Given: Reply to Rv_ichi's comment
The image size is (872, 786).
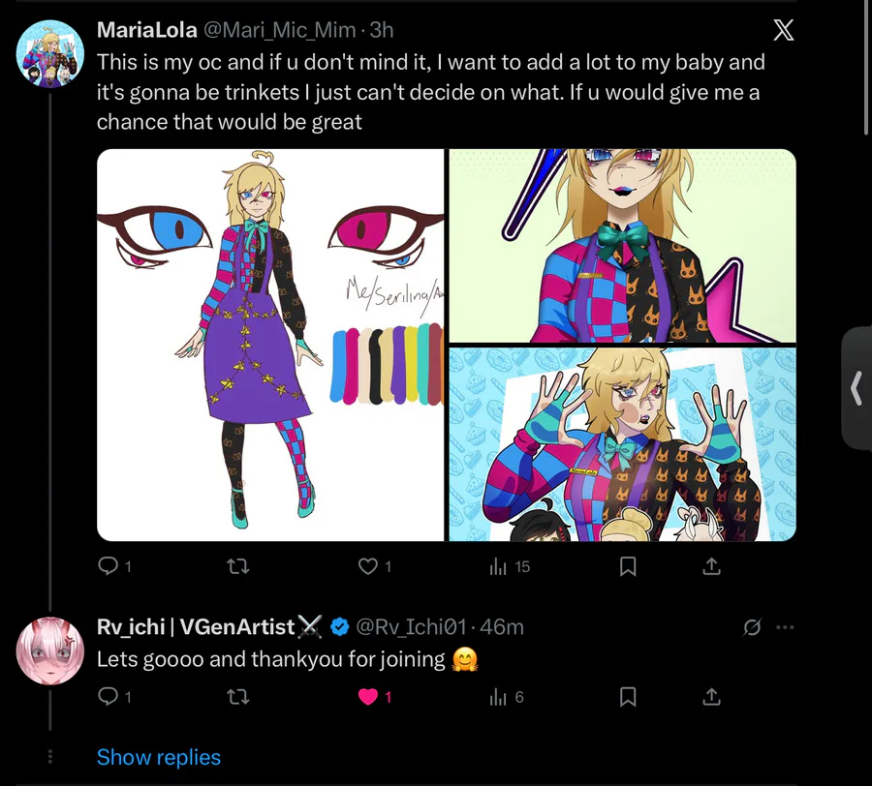Looking at the screenshot, I should tap(109, 696).
